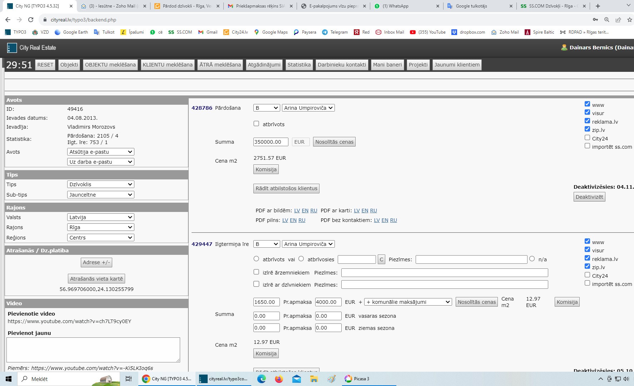Image resolution: width=634 pixels, height=386 pixels.
Task: Click the Deaktivizēt button
Action: pyautogui.click(x=589, y=197)
